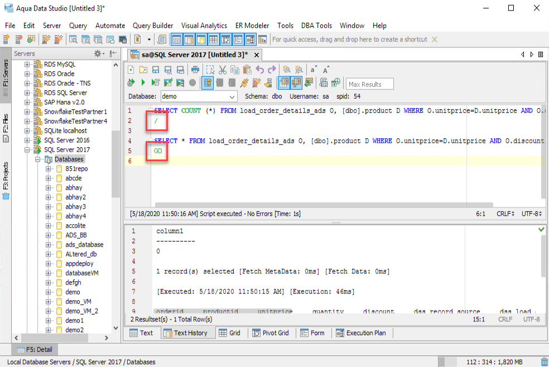Viewport: 549px width, 367px height.
Task: Click the scroll-tabs-left arrow
Action: pos(523,55)
